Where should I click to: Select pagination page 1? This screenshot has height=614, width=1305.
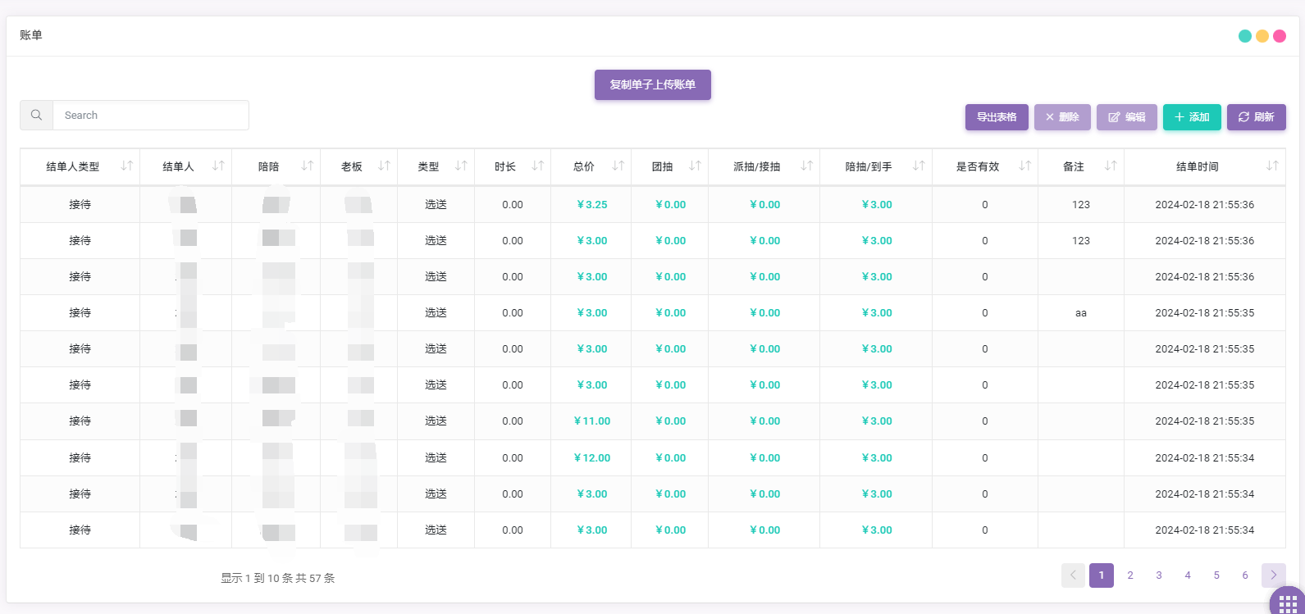click(x=1102, y=575)
